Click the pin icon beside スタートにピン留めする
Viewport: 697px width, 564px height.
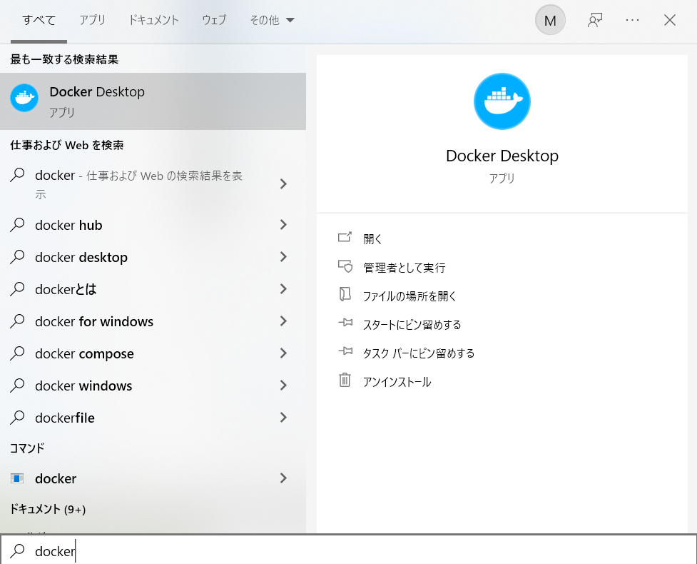click(x=345, y=323)
